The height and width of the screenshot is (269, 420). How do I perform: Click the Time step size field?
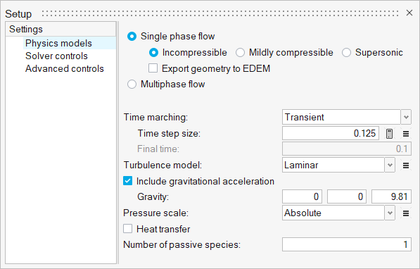(x=331, y=133)
